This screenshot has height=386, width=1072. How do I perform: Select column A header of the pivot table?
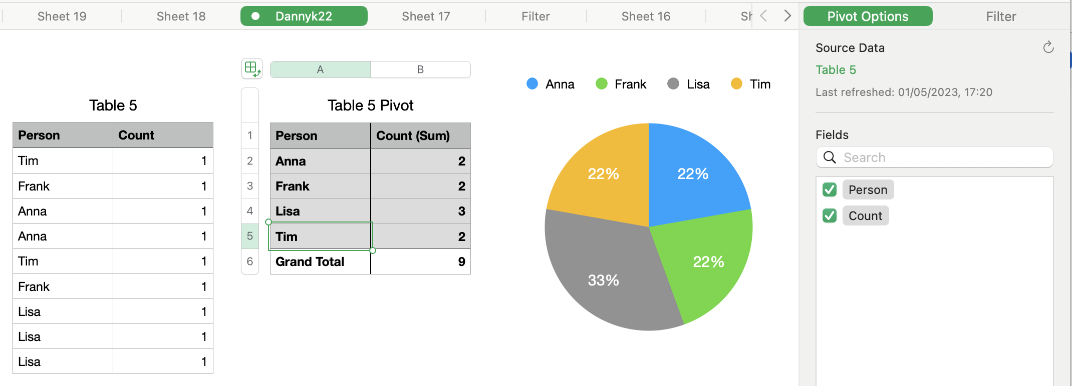(x=320, y=69)
